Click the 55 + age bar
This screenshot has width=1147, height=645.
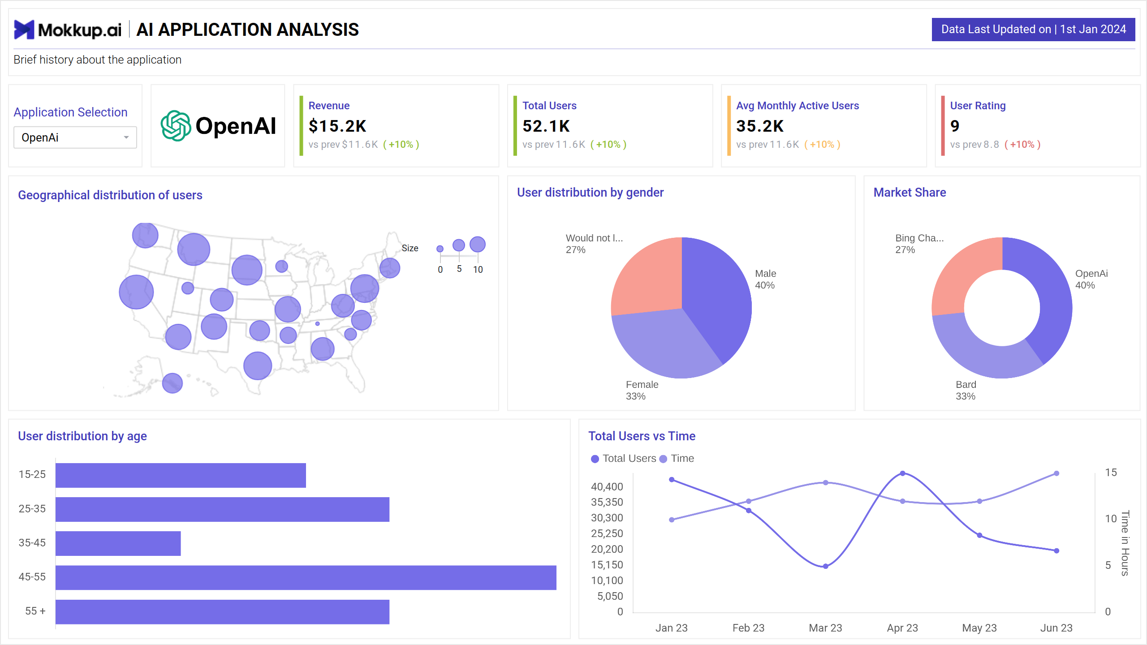coord(222,612)
